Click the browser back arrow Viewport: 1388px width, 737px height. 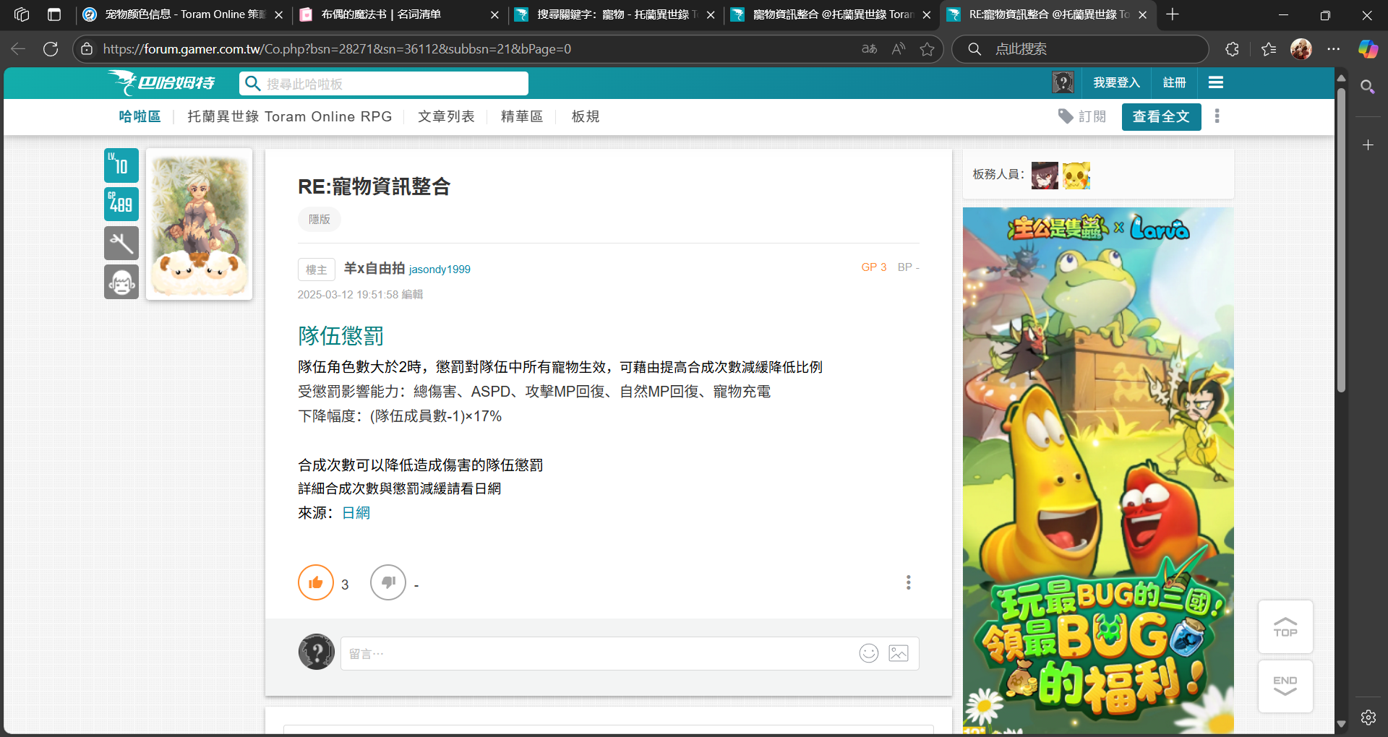click(x=18, y=49)
